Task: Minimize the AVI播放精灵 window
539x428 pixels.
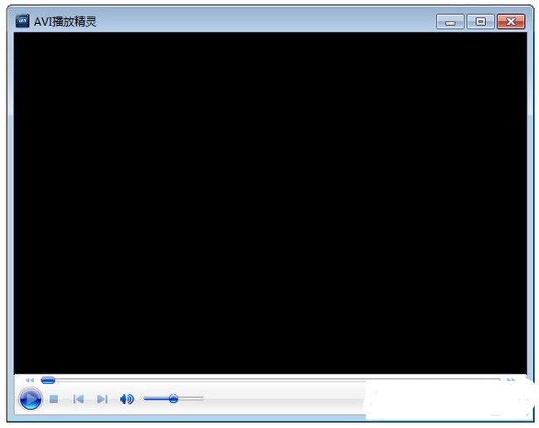Action: (x=449, y=22)
